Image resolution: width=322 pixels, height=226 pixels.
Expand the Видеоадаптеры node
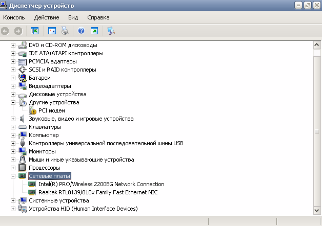point(13,86)
